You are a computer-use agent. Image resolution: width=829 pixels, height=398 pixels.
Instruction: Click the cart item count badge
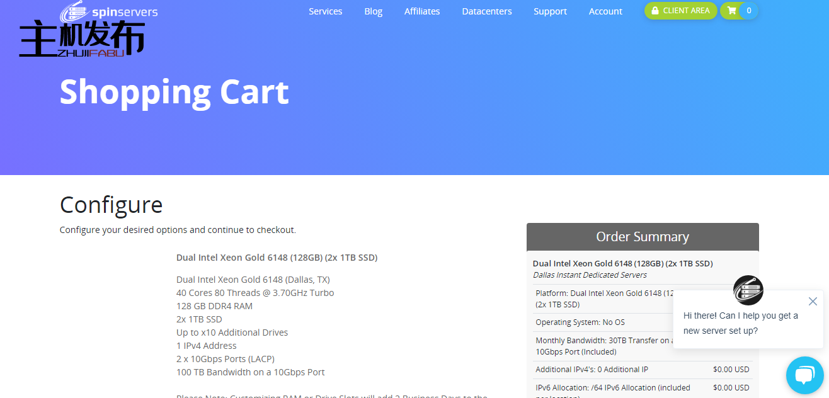(x=748, y=11)
